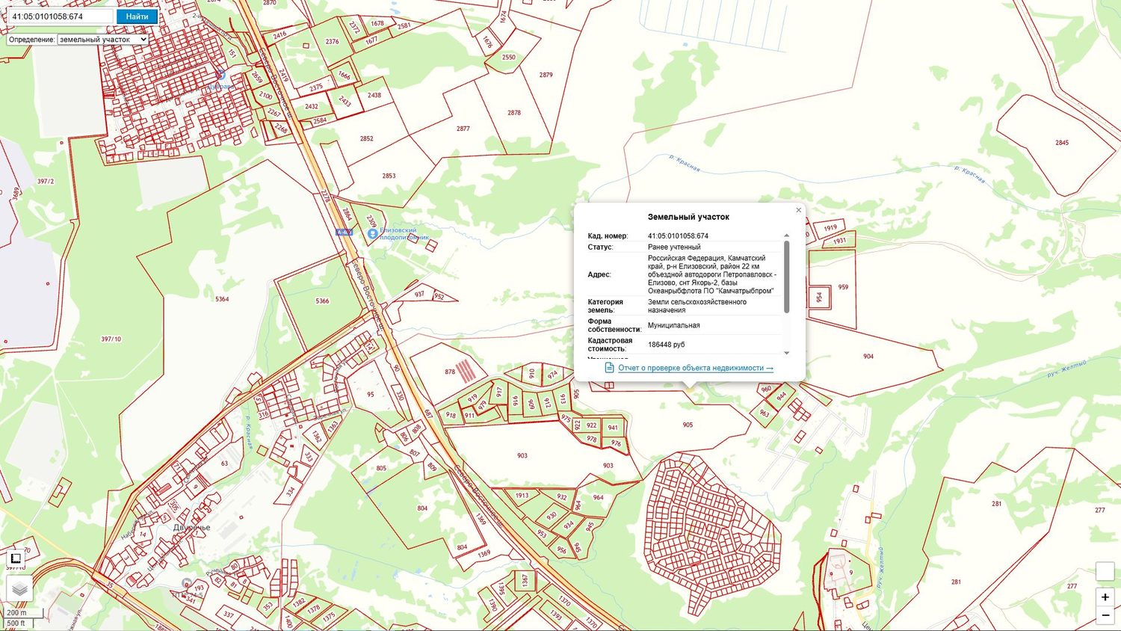This screenshot has height=631, width=1121.
Task: Click parcel label 5366 on the map
Action: point(322,301)
